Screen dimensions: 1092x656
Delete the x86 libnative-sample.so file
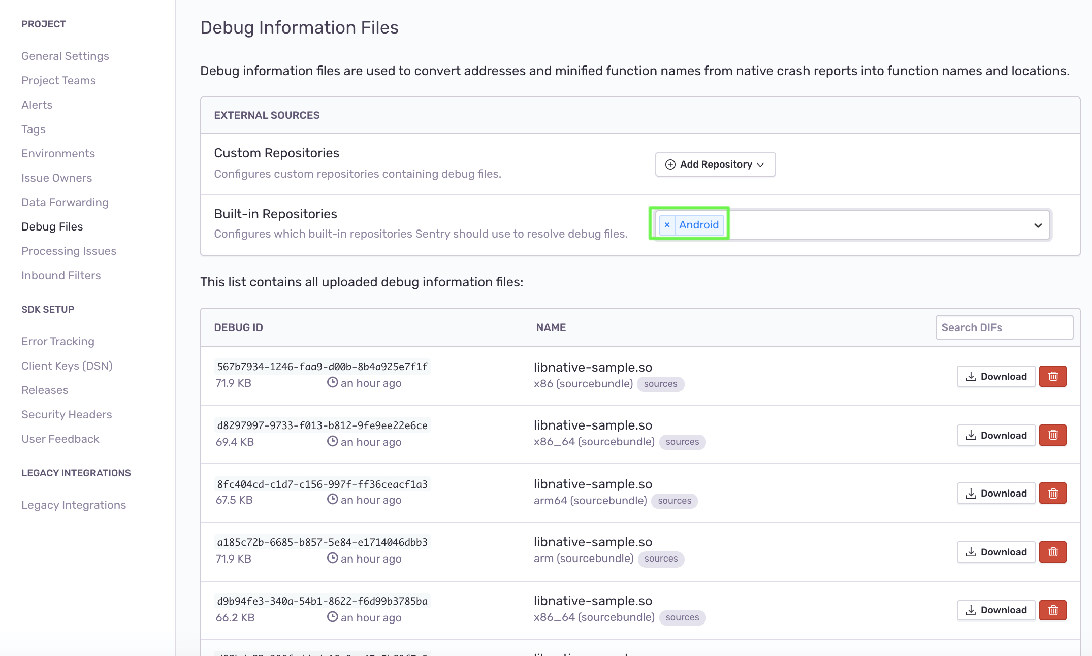point(1052,376)
